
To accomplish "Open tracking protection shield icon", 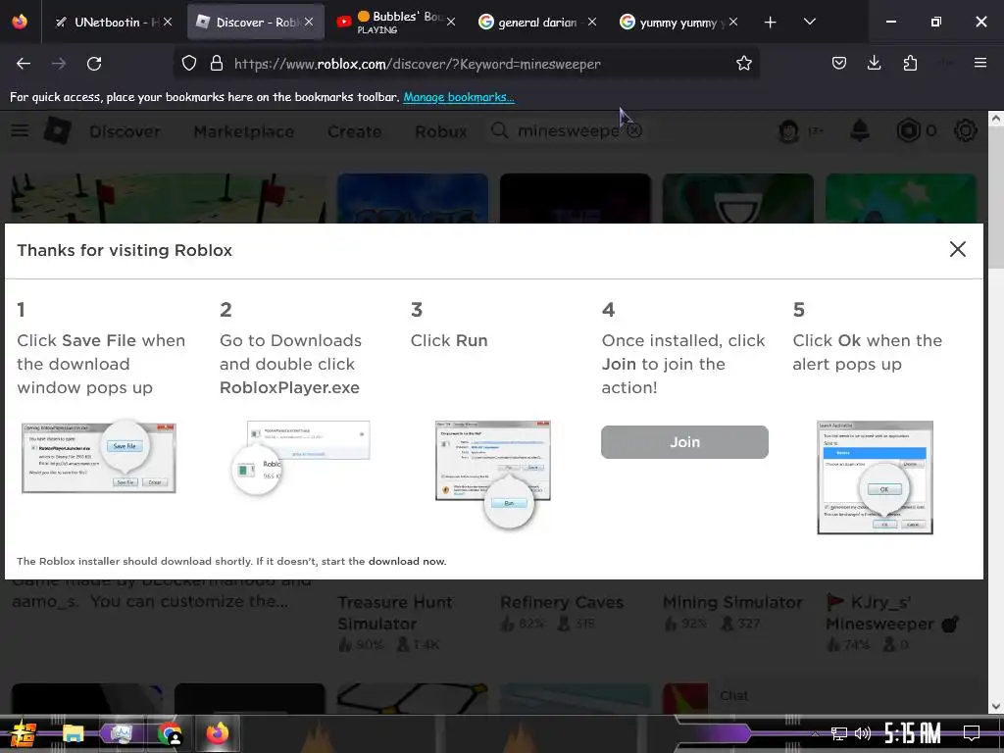I will (189, 64).
